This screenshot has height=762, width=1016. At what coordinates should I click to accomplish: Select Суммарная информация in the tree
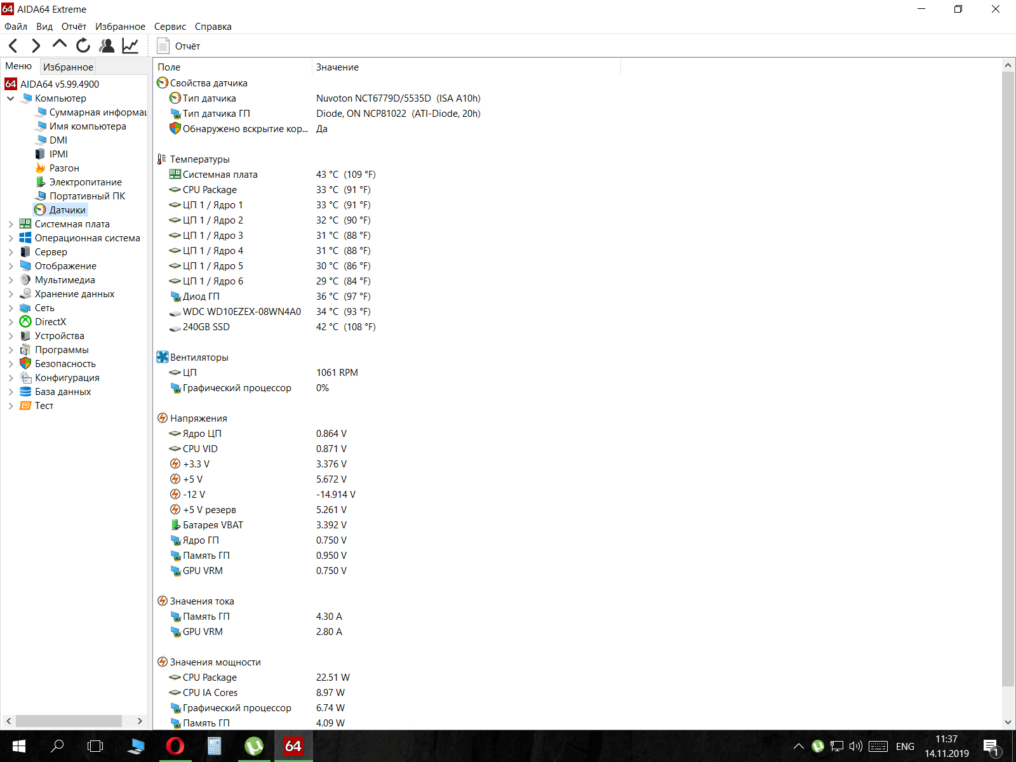[x=91, y=112]
